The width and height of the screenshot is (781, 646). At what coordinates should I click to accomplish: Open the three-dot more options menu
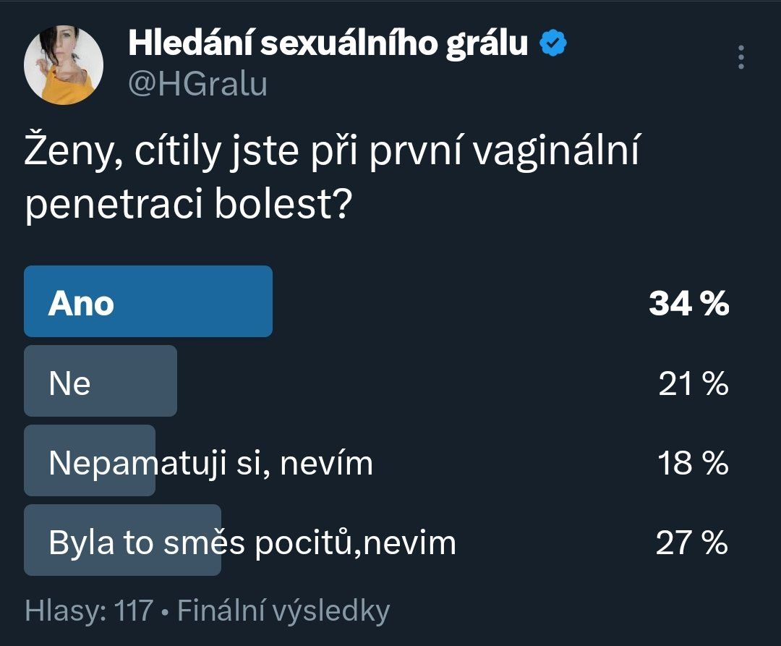click(x=741, y=58)
